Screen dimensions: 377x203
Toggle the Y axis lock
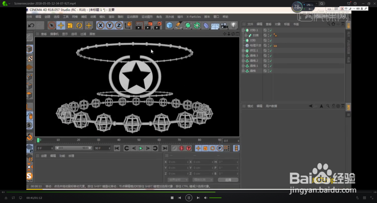coord(109,26)
